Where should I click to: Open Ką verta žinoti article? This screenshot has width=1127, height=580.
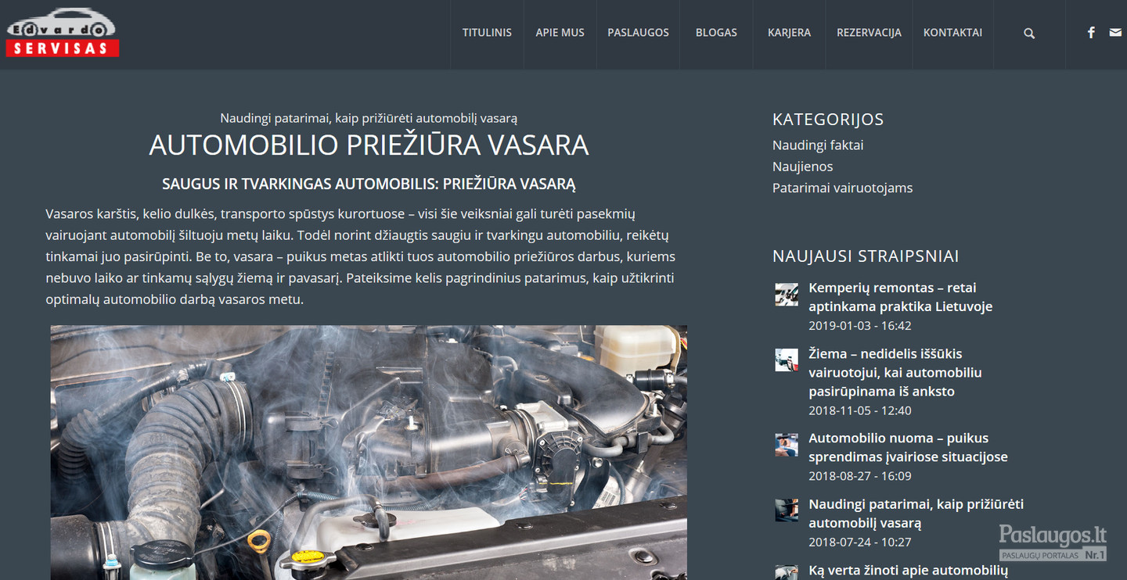[x=908, y=571]
